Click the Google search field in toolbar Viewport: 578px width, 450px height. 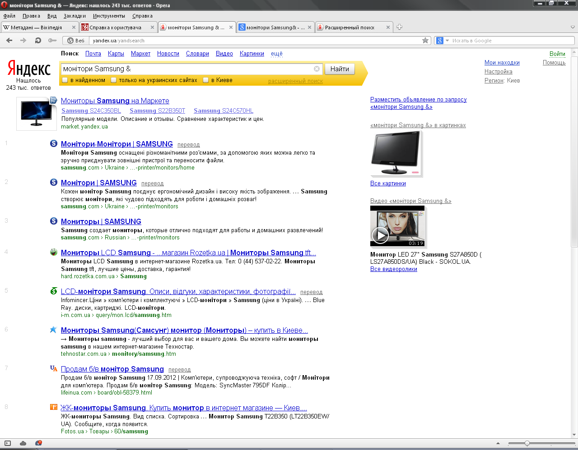(513, 41)
